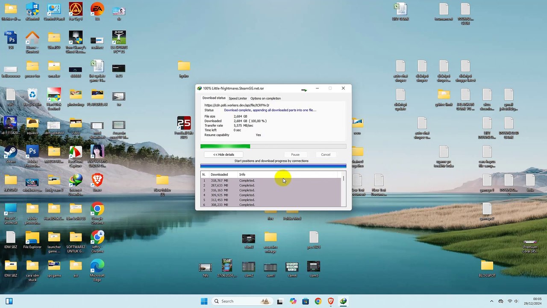Select the Adobe Photoshop desktop shortcut
Viewport: 547px width, 308px height.
point(32,157)
